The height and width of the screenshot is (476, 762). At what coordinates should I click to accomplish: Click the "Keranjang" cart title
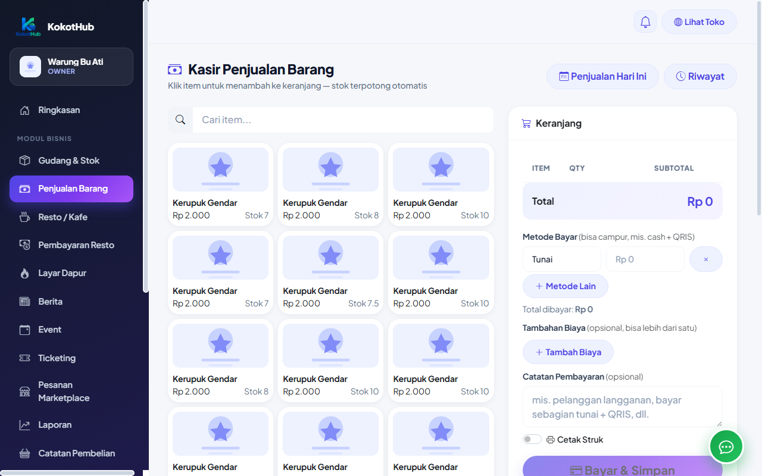558,124
